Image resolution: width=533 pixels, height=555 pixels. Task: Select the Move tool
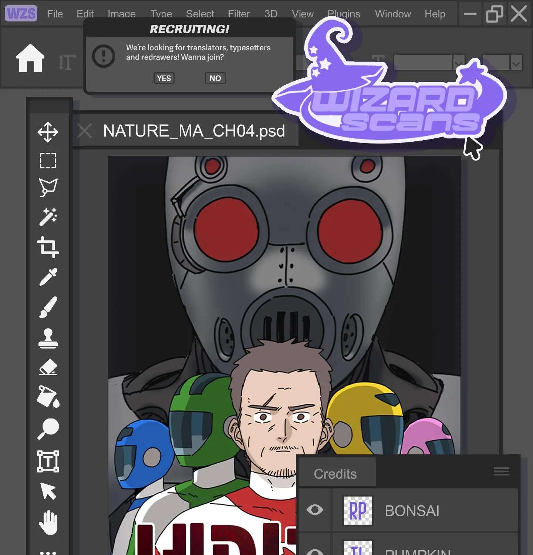(48, 132)
